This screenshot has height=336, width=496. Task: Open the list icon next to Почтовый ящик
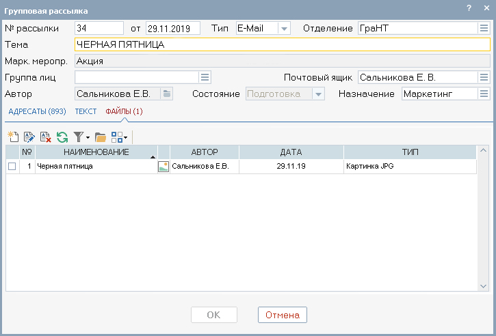[484, 77]
